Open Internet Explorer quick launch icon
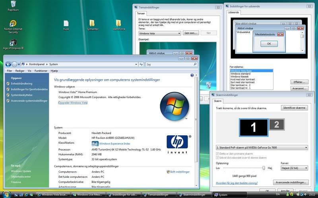The height and width of the screenshot is (198, 318). pyautogui.click(x=26, y=195)
